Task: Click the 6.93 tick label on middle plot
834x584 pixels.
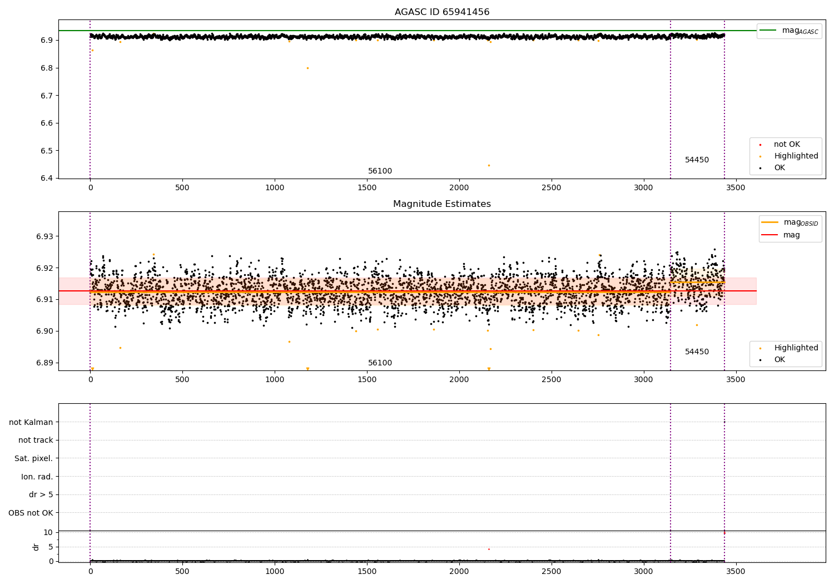Action: tap(44, 236)
